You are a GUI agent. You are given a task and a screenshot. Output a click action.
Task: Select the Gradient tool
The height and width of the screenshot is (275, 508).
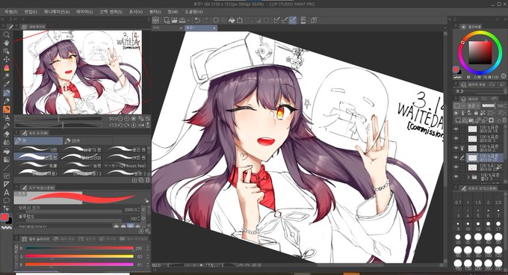pyautogui.click(x=6, y=159)
